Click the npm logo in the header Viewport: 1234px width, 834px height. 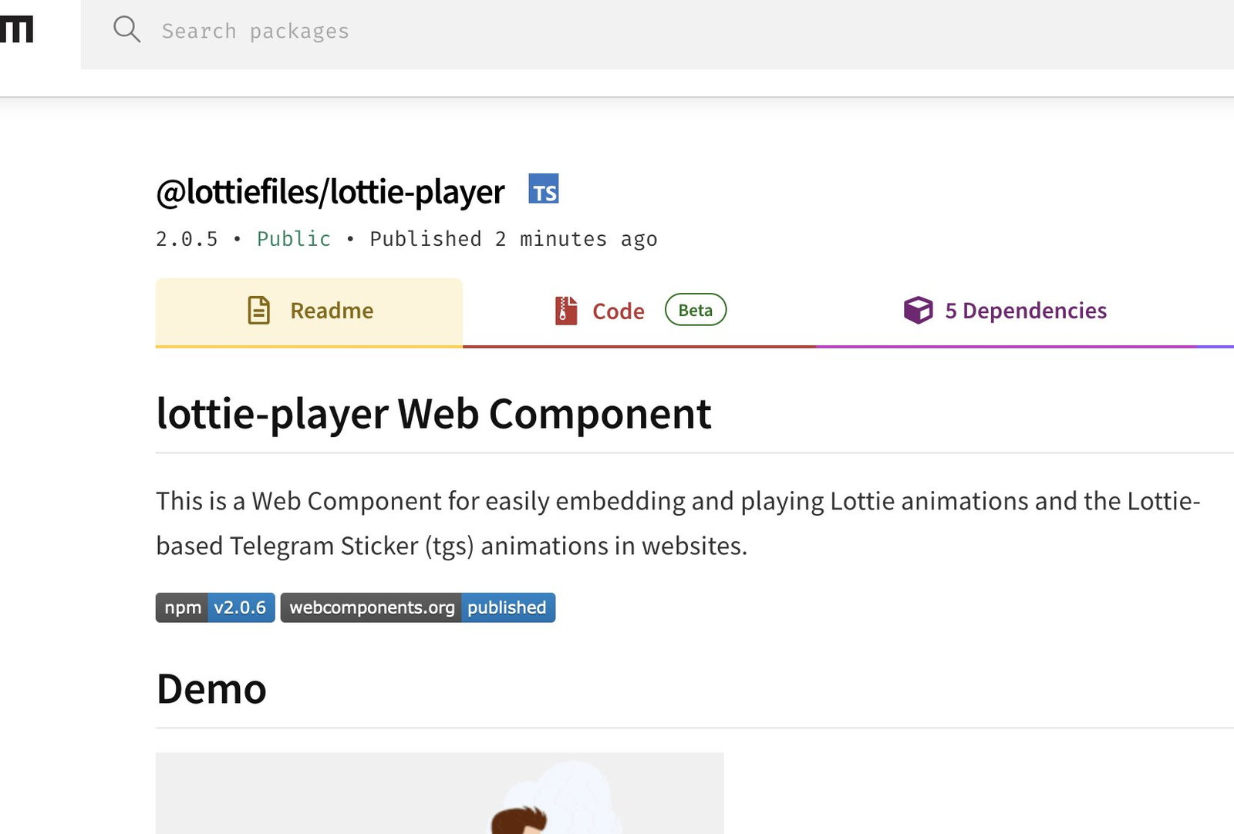[16, 29]
